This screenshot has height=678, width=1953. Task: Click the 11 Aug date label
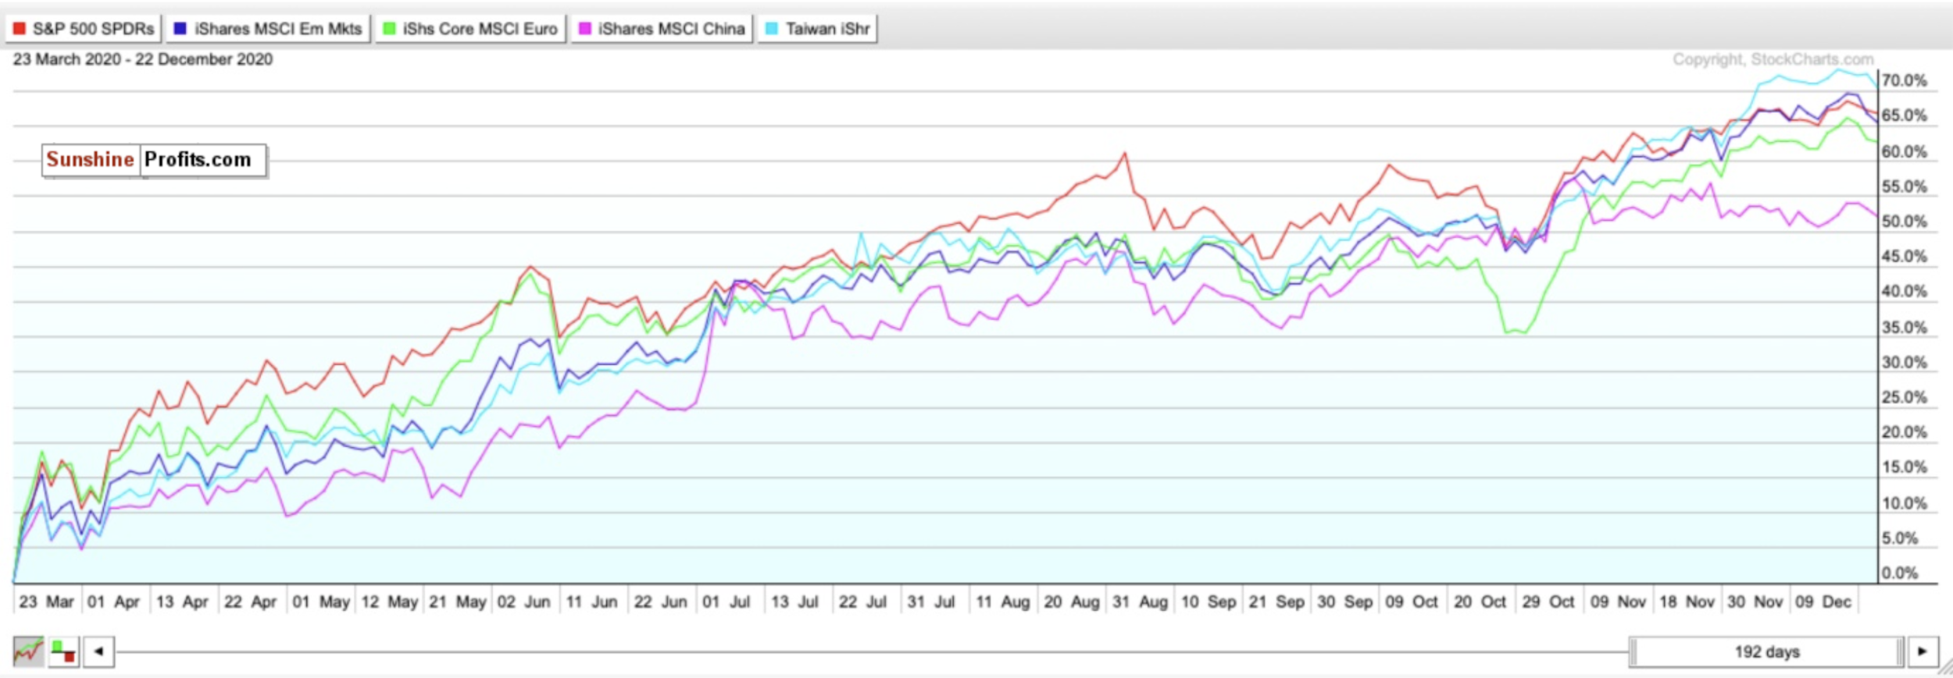[1003, 602]
